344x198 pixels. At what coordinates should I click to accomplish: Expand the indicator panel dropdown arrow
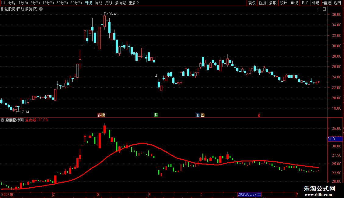[x=2, y=120]
